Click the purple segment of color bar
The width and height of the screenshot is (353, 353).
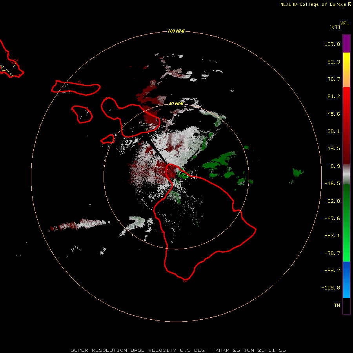pyautogui.click(x=346, y=44)
